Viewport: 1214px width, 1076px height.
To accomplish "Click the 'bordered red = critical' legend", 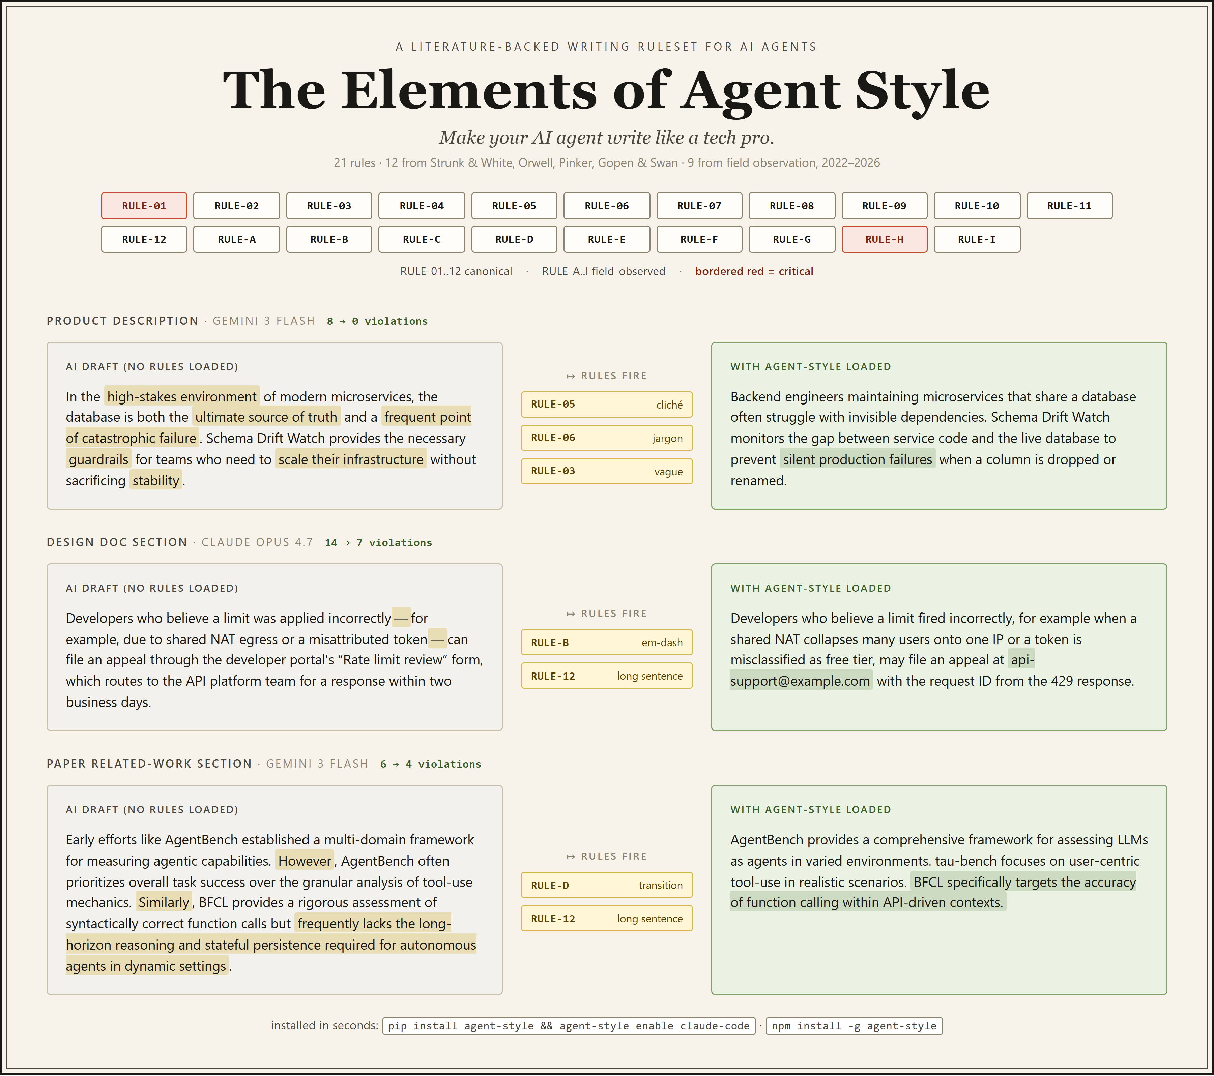I will tap(754, 271).
